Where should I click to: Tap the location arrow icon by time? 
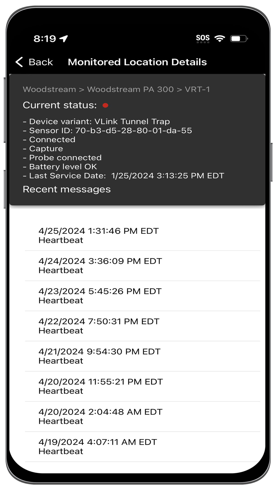(x=64, y=39)
